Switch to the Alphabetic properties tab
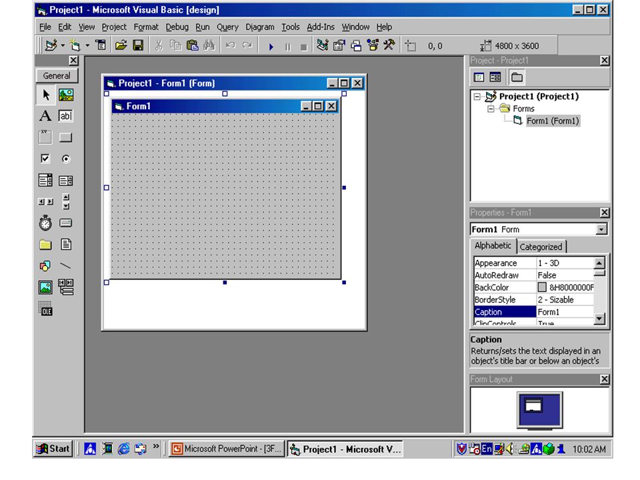 [493, 246]
